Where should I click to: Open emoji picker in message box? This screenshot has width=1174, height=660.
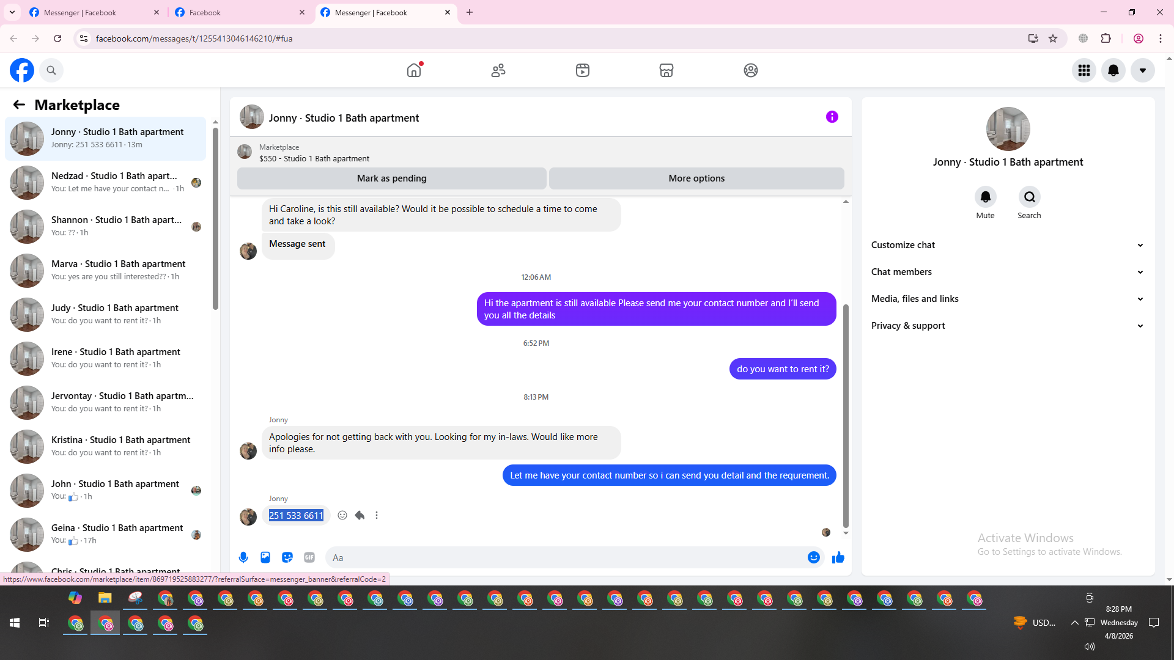(x=813, y=557)
